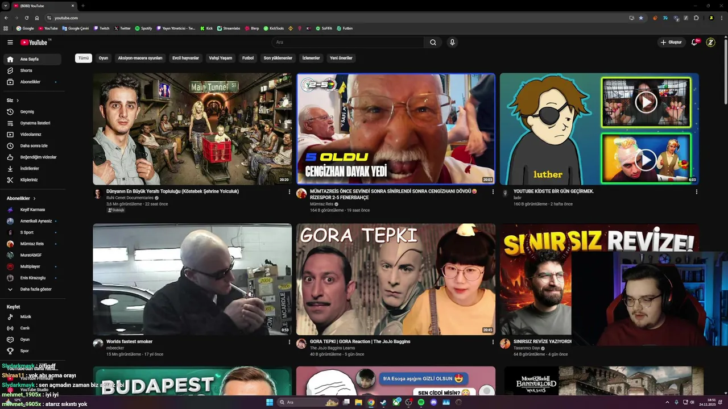Play the GORA TEPKİ video thumbnail
Screen dimensions: 728x409
point(396,279)
